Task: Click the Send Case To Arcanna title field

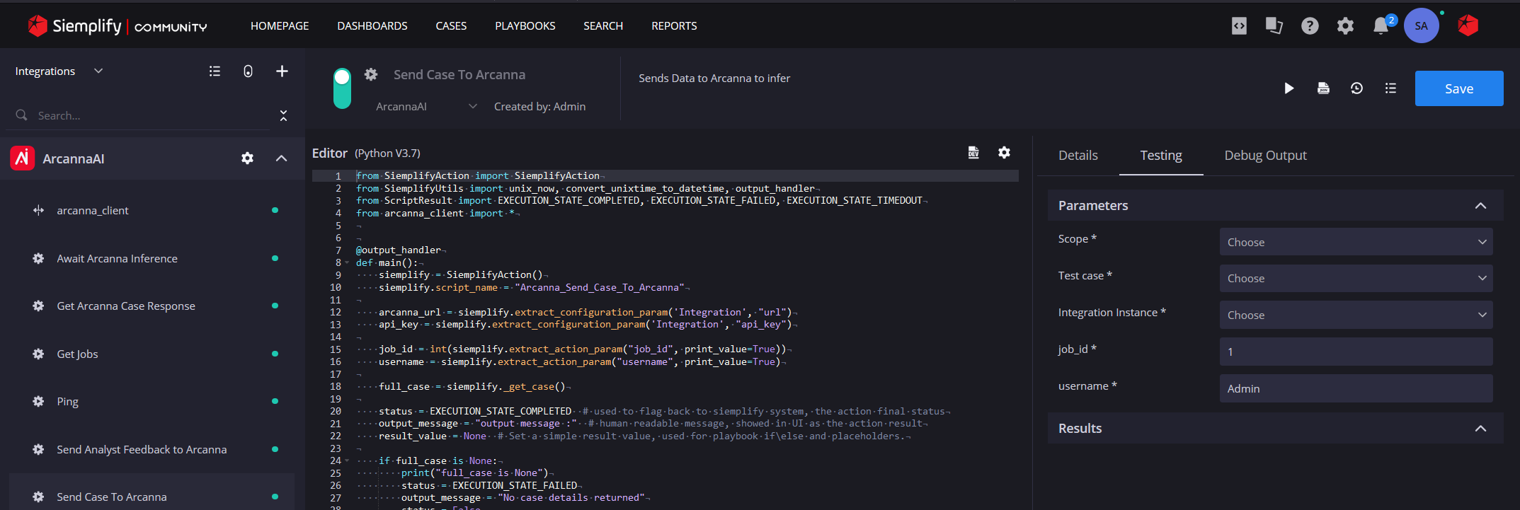Action: tap(459, 75)
